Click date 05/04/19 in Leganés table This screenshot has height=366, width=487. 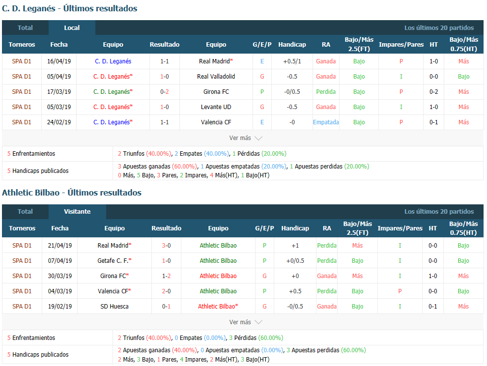click(x=59, y=76)
